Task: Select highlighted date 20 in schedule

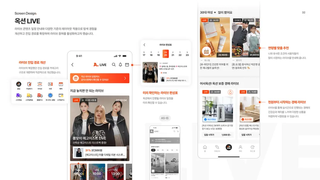Action: pyautogui.click(x=166, y=54)
